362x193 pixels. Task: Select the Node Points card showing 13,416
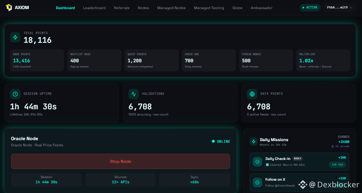(37, 60)
